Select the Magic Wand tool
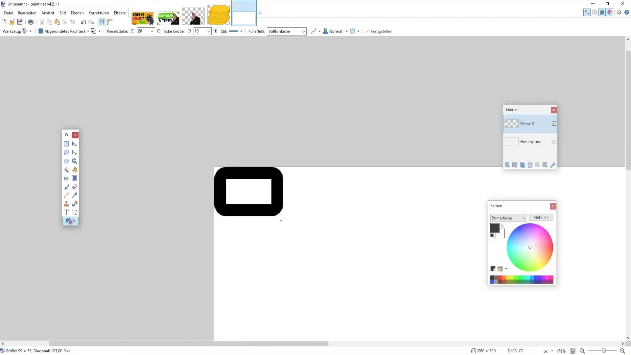Image resolution: width=631 pixels, height=355 pixels. [x=66, y=169]
